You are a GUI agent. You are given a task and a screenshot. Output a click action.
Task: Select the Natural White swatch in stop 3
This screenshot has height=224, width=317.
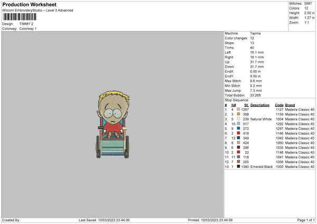pos(238,119)
